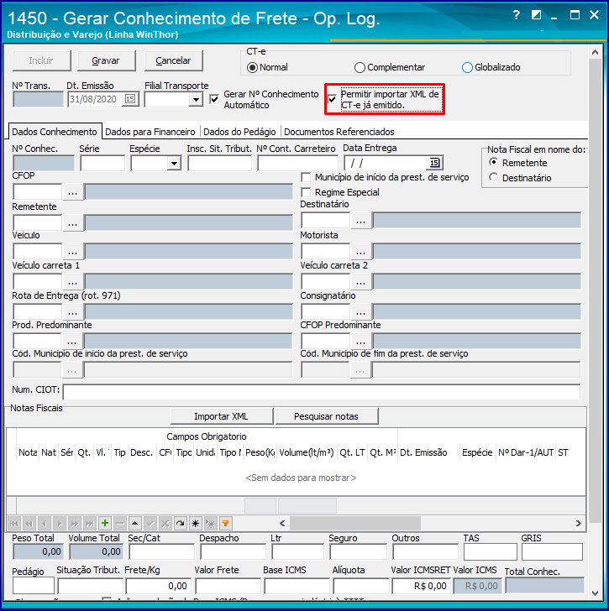Screen dimensions: 609x611
Task: Open the Dados Conhecimento tab
Action: click(55, 132)
